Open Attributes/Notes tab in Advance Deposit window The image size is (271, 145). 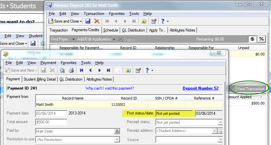point(182,30)
